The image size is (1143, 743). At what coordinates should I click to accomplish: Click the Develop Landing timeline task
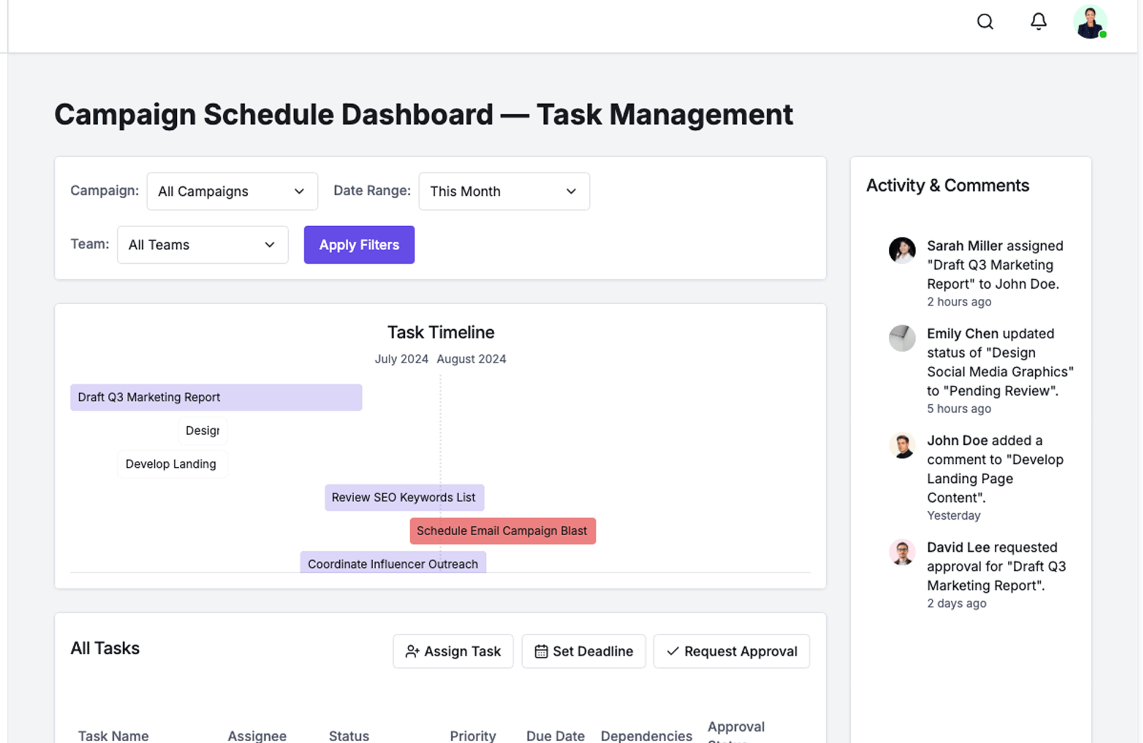pos(171,464)
